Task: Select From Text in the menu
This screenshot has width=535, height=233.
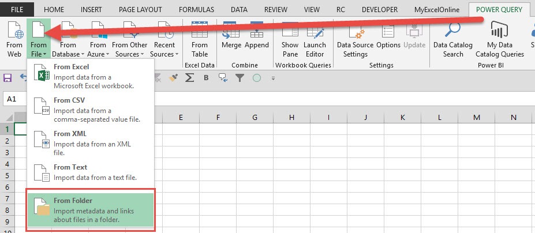Action: (x=91, y=172)
